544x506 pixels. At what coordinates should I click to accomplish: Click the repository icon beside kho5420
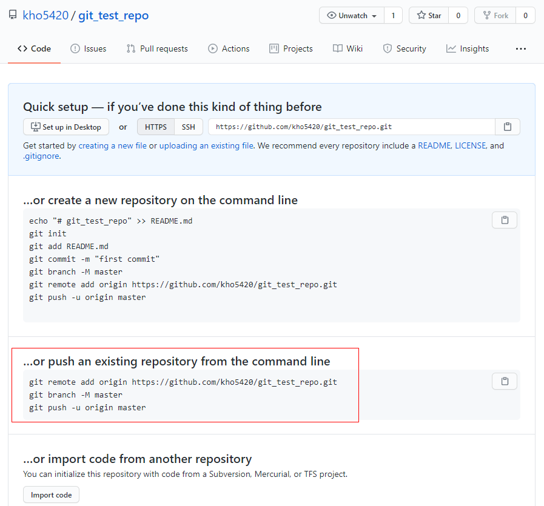[x=13, y=15]
